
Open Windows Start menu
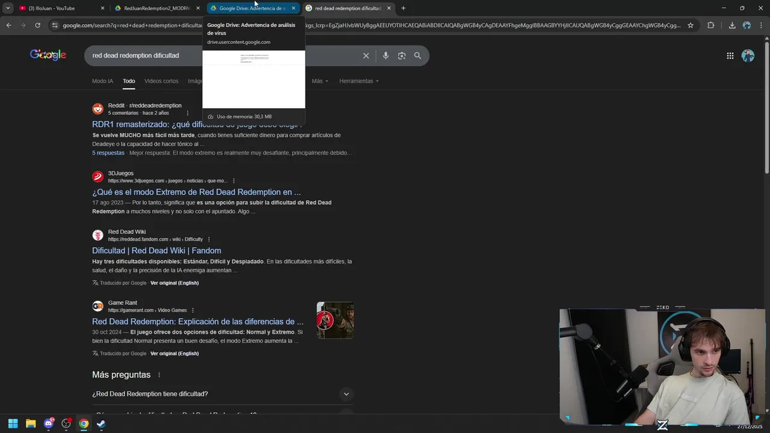[13, 423]
